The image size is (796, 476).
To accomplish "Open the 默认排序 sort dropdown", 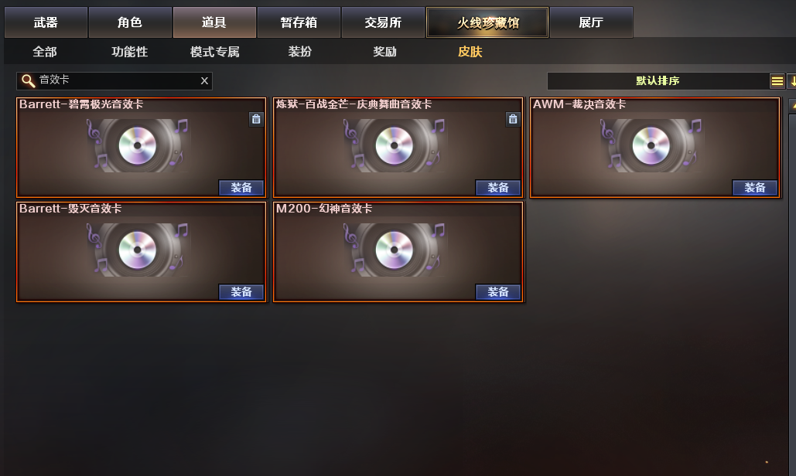I will (658, 81).
